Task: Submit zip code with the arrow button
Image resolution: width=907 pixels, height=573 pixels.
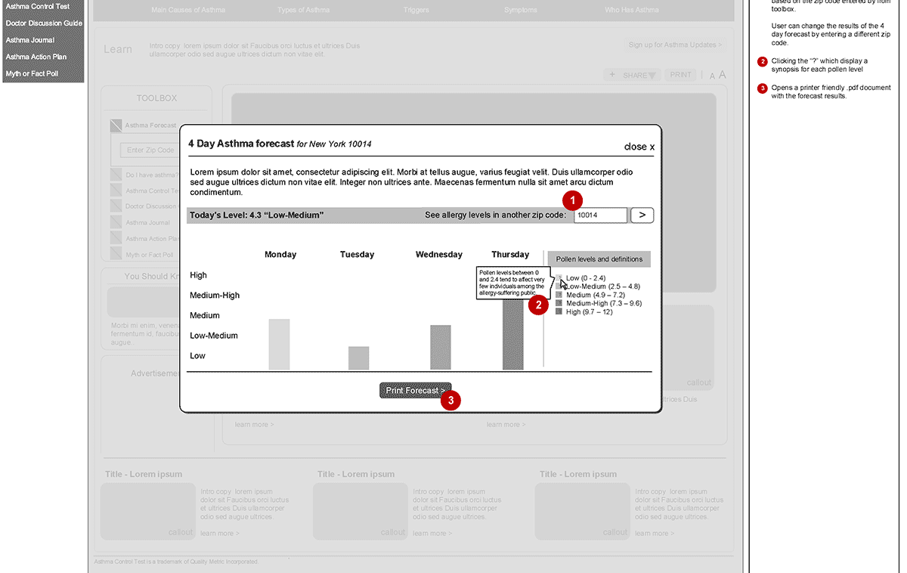Action: click(x=642, y=215)
